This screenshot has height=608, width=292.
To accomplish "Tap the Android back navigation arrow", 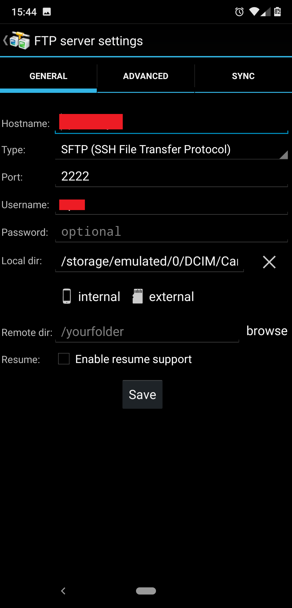I will pos(63,591).
